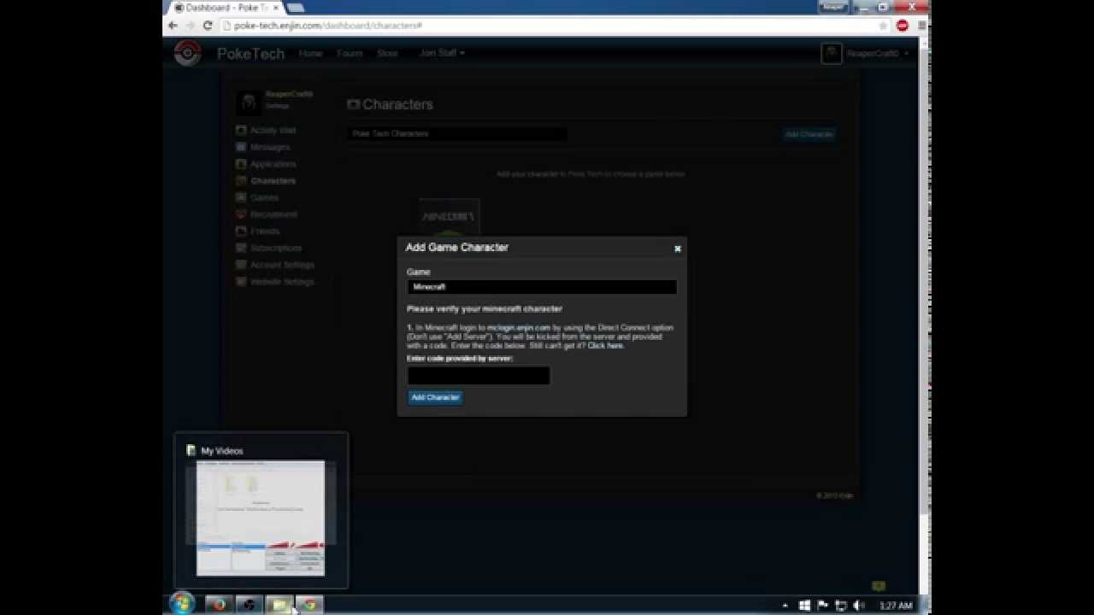Focus the server code input field
The image size is (1094, 615).
479,375
